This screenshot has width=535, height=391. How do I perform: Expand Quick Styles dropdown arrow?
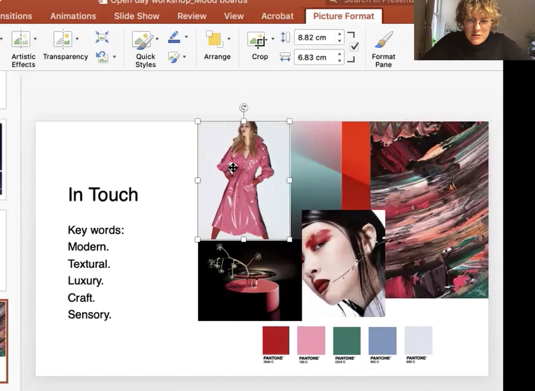pos(157,39)
